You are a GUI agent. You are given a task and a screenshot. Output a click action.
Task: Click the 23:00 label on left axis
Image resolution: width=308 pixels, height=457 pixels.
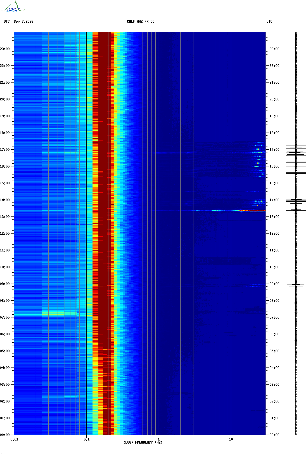pos(5,49)
